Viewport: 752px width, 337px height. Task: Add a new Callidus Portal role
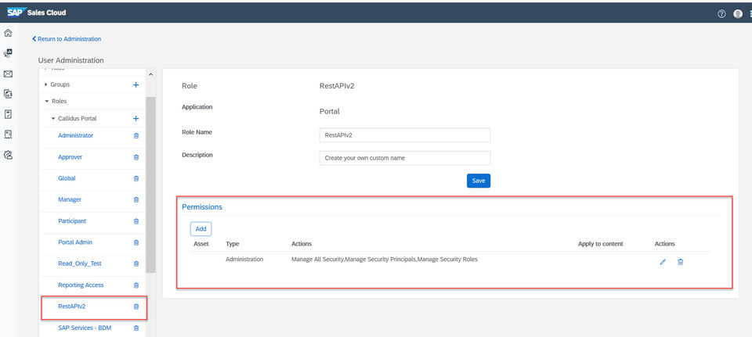136,119
